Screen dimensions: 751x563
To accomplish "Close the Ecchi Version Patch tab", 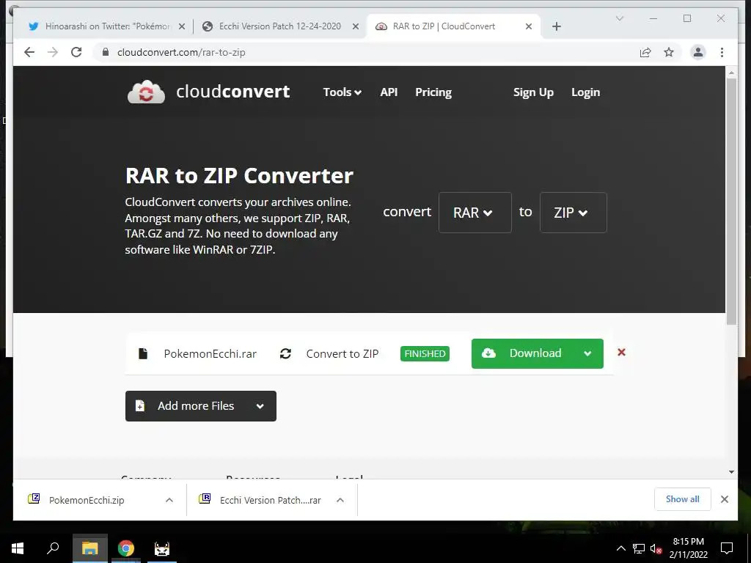I will (x=356, y=26).
